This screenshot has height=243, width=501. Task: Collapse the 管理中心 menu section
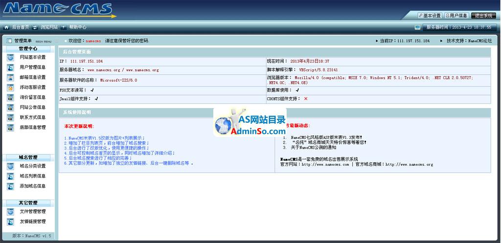(x=28, y=49)
